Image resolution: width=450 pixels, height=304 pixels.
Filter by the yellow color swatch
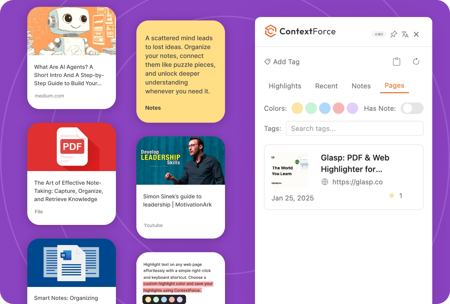pyautogui.click(x=297, y=108)
